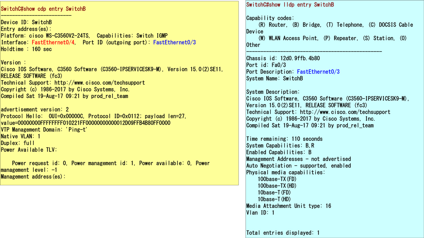Viewport: 424px width, 238px height.
Task: Click blue FastEthernet0/3 in LLDP Port Description
Action: 318,72
